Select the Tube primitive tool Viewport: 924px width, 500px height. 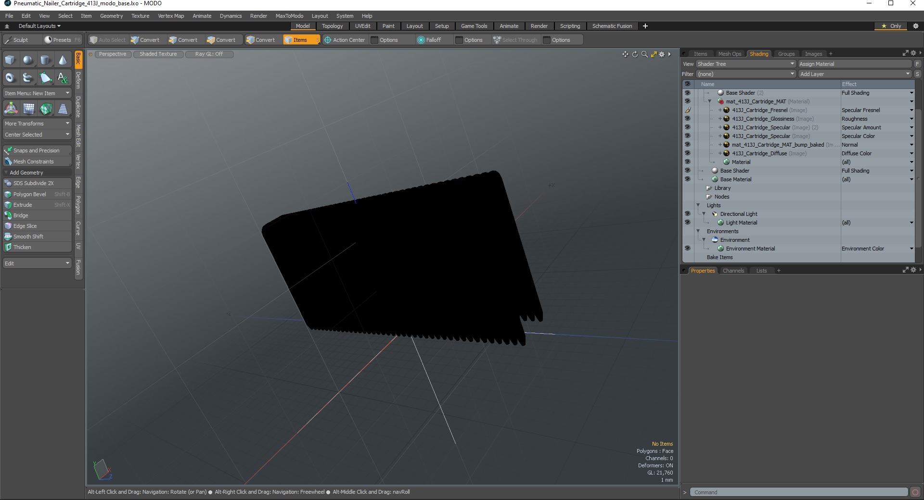click(28, 77)
